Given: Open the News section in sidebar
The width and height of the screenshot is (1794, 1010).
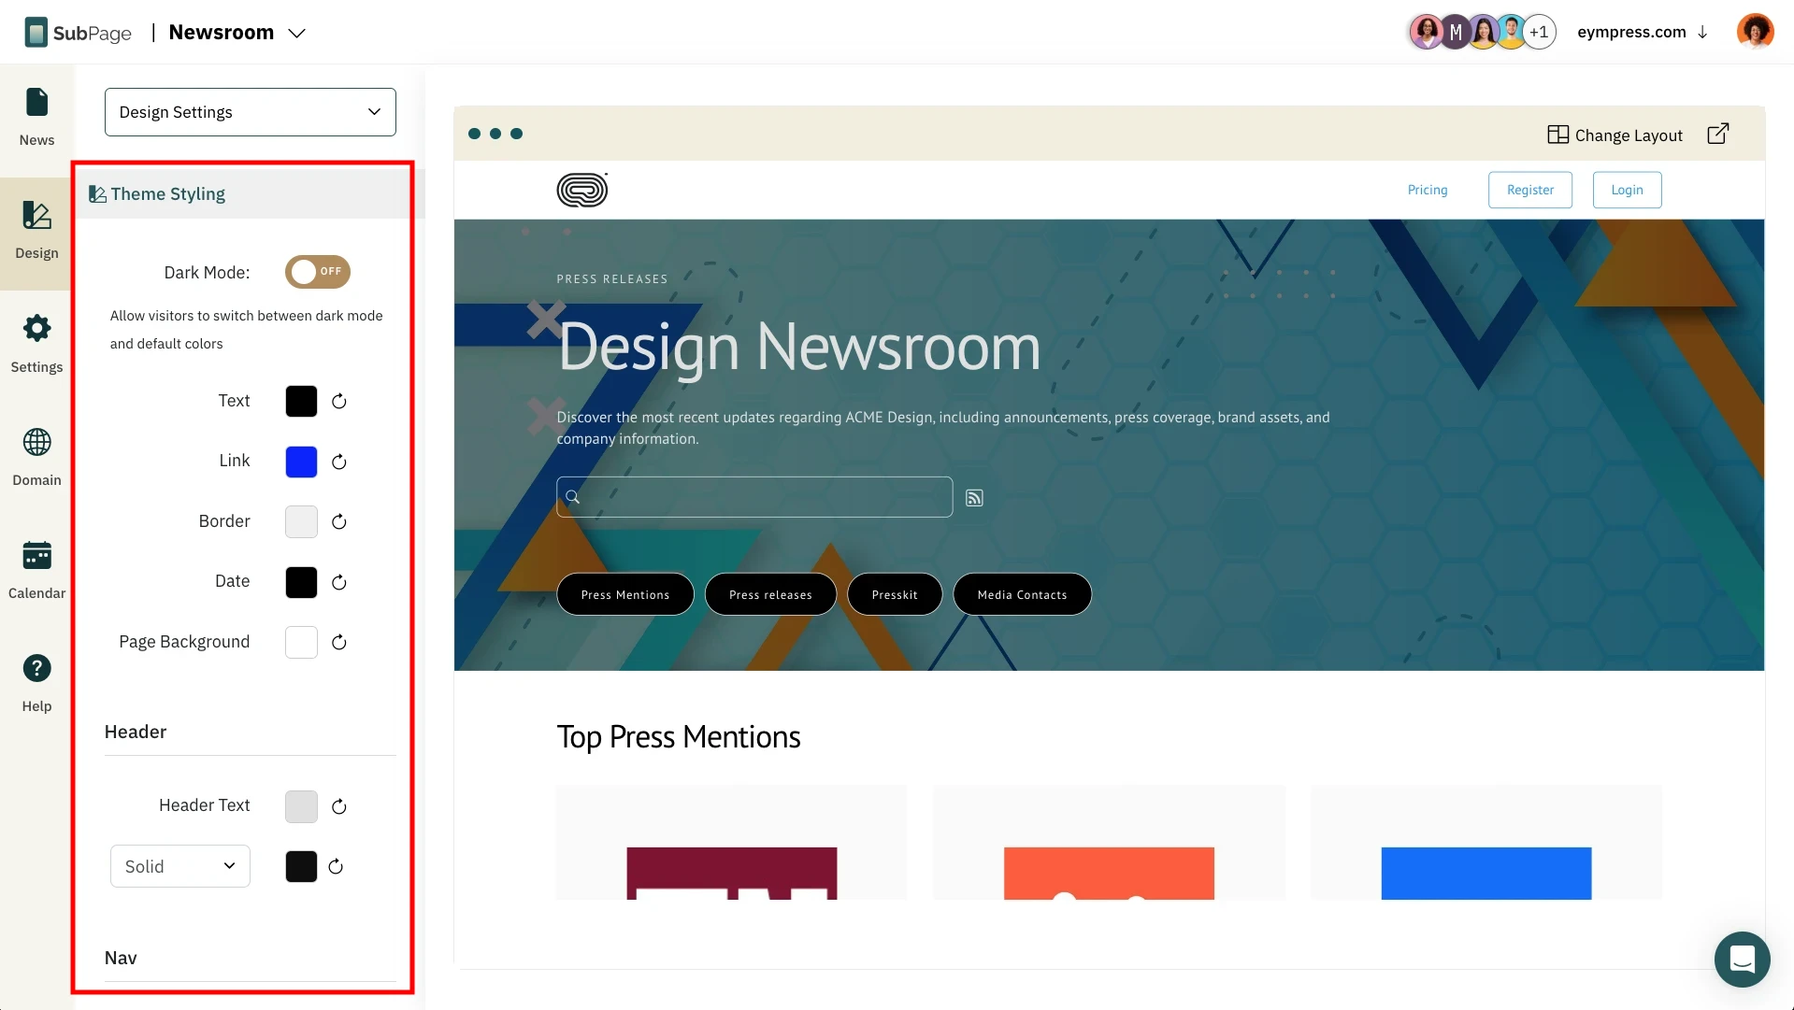Looking at the screenshot, I should 36,117.
